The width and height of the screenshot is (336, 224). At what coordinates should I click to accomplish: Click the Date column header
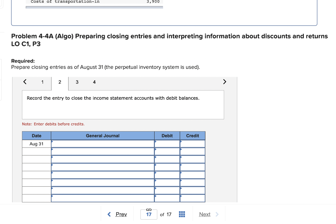[x=37, y=136]
